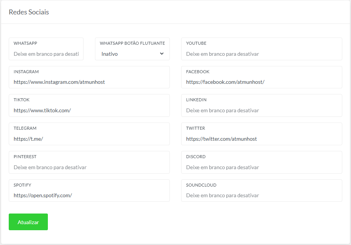This screenshot has width=351, height=245.
Task: Click the INSTAGRAM field label
Action: (x=26, y=72)
